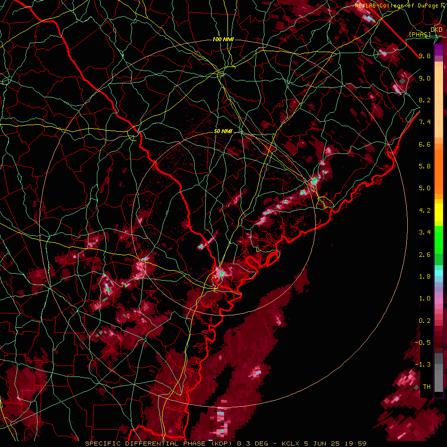The image size is (447, 447).
Task: Click the 6.6 scale value
Action: click(425, 144)
